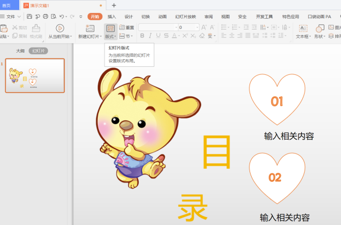Select the 幻灯片 thumbnails view pill

(x=38, y=51)
